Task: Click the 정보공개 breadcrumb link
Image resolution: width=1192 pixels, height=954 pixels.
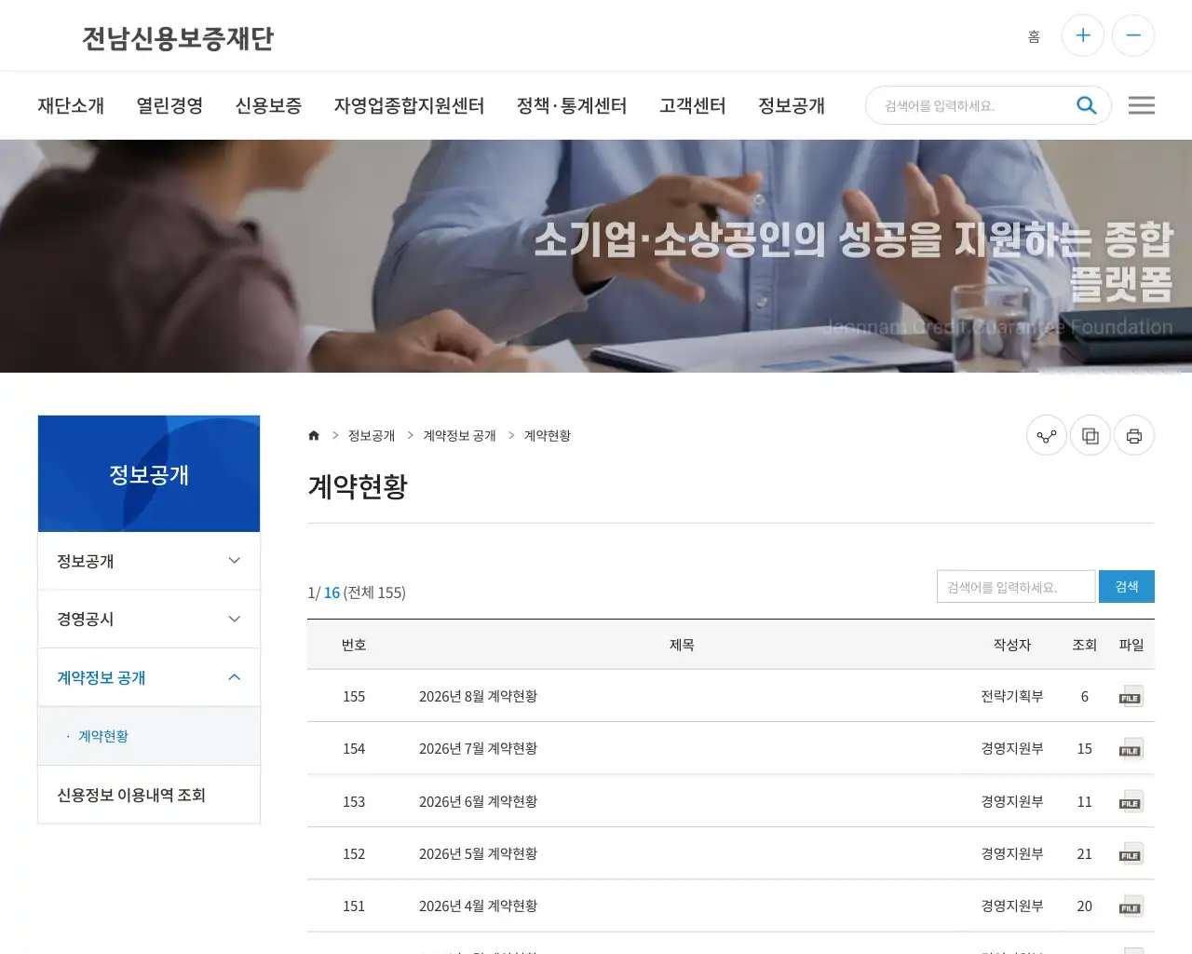Action: coord(372,435)
